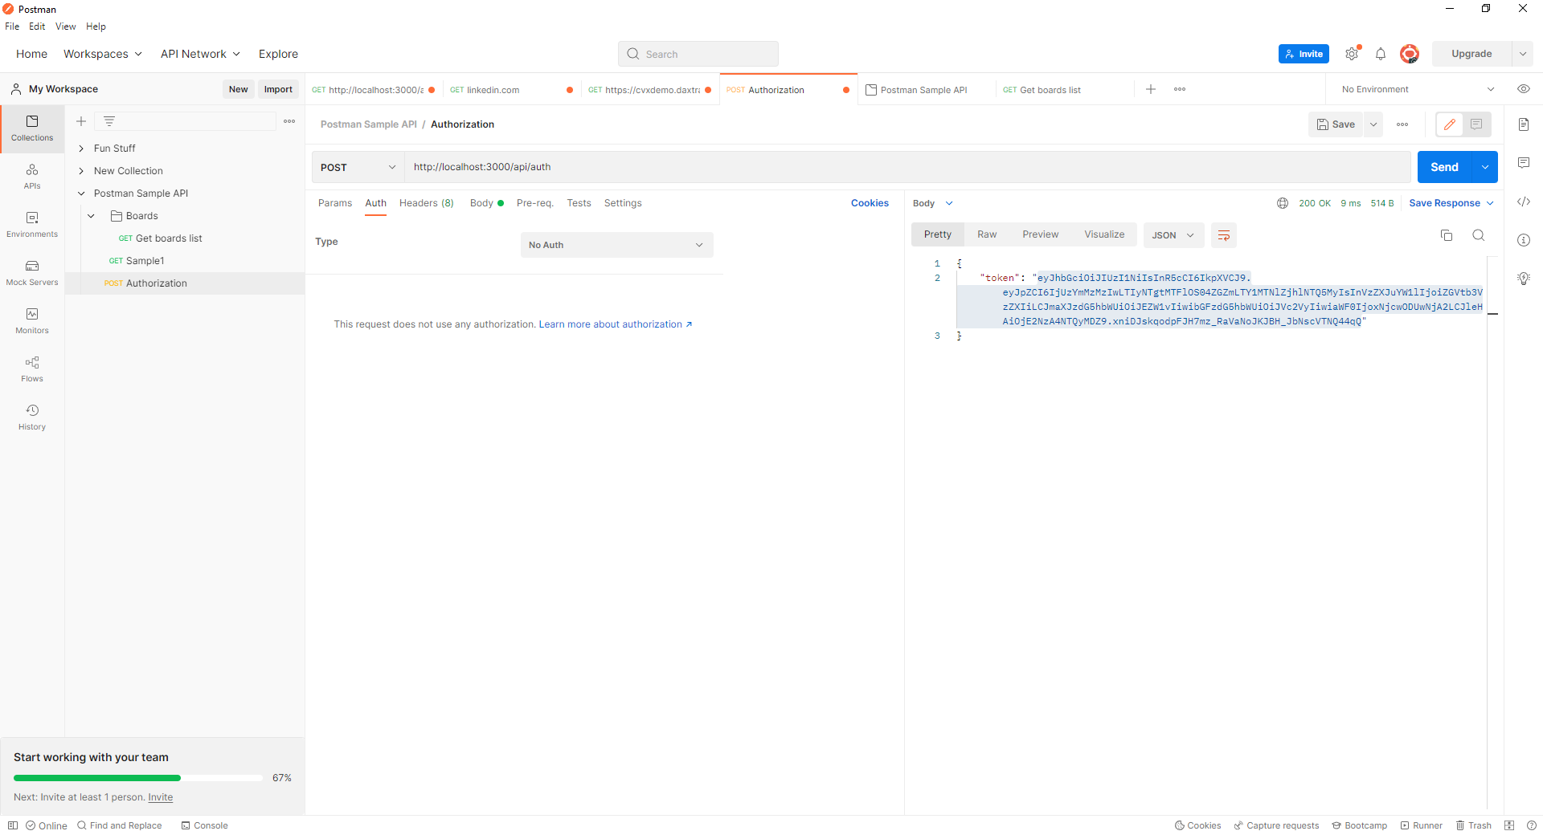The width and height of the screenshot is (1543, 835).
Task: Open the Monitors sidebar panel
Action: click(x=32, y=321)
